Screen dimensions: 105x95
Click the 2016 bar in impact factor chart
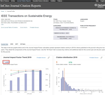tap(18, 84)
